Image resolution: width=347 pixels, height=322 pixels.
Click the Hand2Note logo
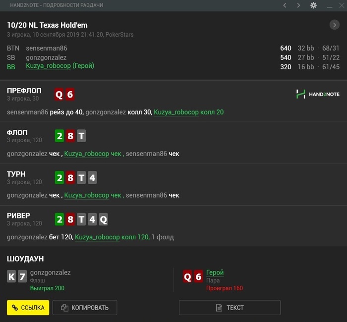coord(318,94)
